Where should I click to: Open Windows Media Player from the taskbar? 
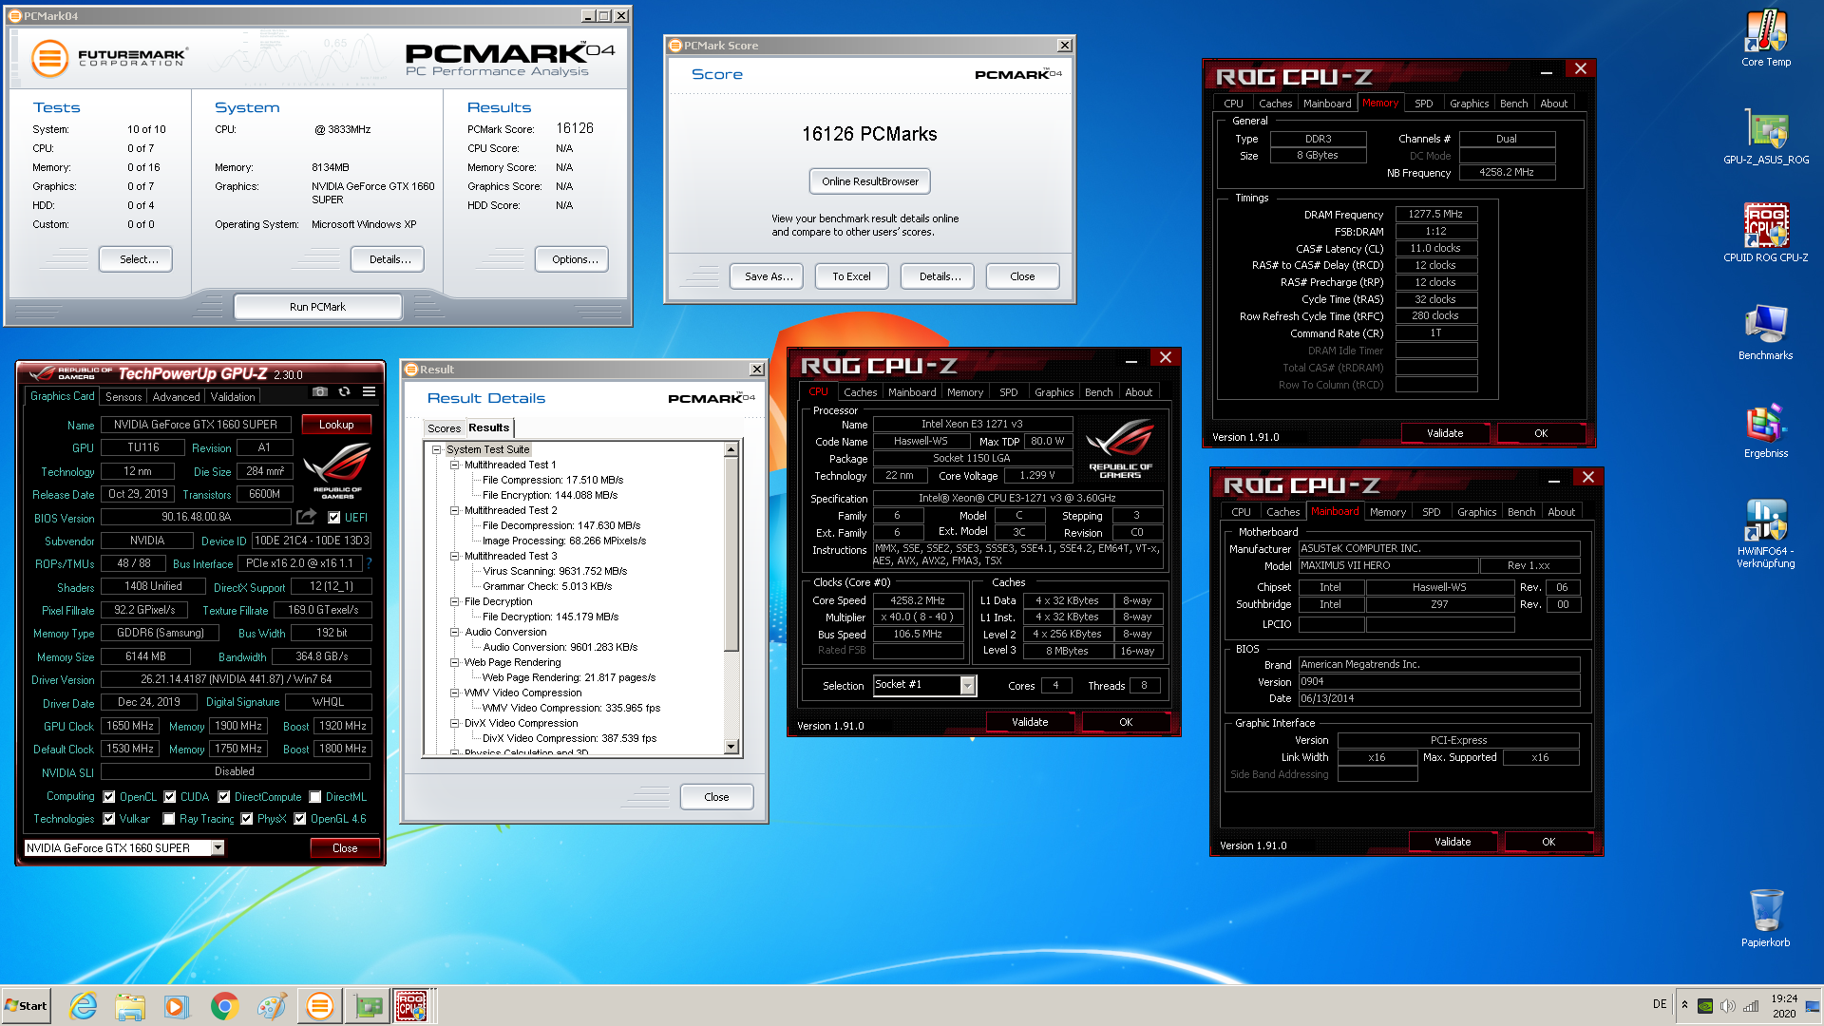click(x=177, y=1006)
